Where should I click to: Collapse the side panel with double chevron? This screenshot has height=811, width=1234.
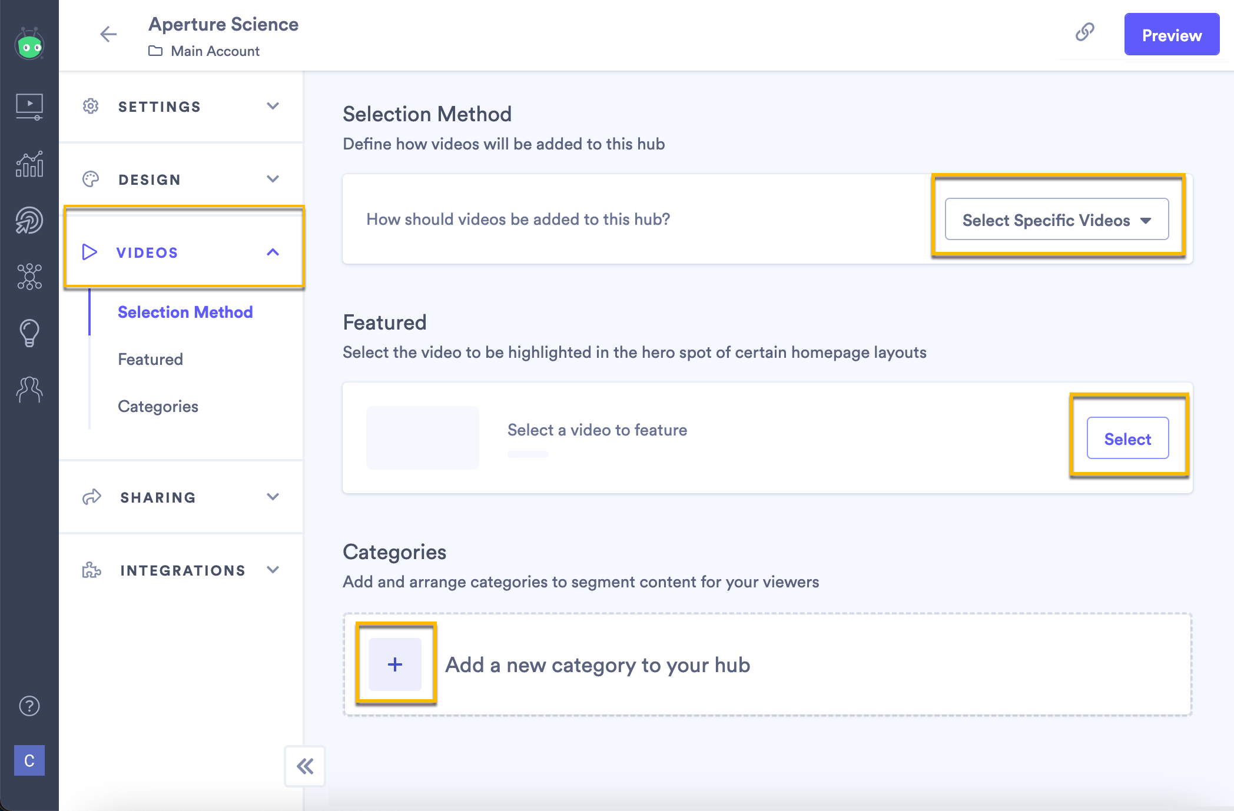(x=305, y=766)
